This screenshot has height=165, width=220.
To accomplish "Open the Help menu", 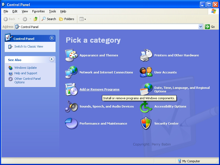I will [x=63, y=11].
